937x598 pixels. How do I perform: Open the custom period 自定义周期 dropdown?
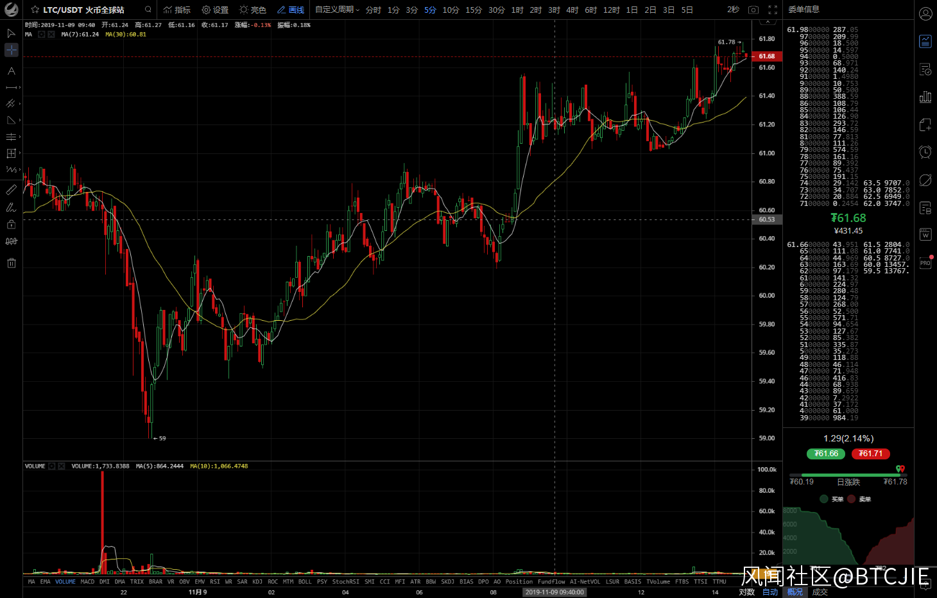pyautogui.click(x=337, y=10)
